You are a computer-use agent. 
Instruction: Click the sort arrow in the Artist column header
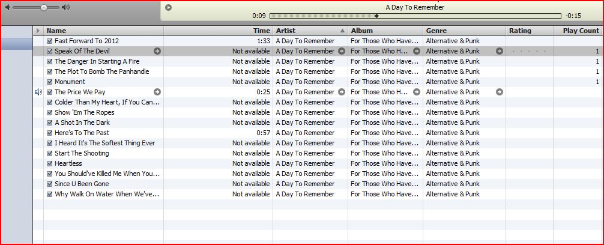click(x=342, y=31)
